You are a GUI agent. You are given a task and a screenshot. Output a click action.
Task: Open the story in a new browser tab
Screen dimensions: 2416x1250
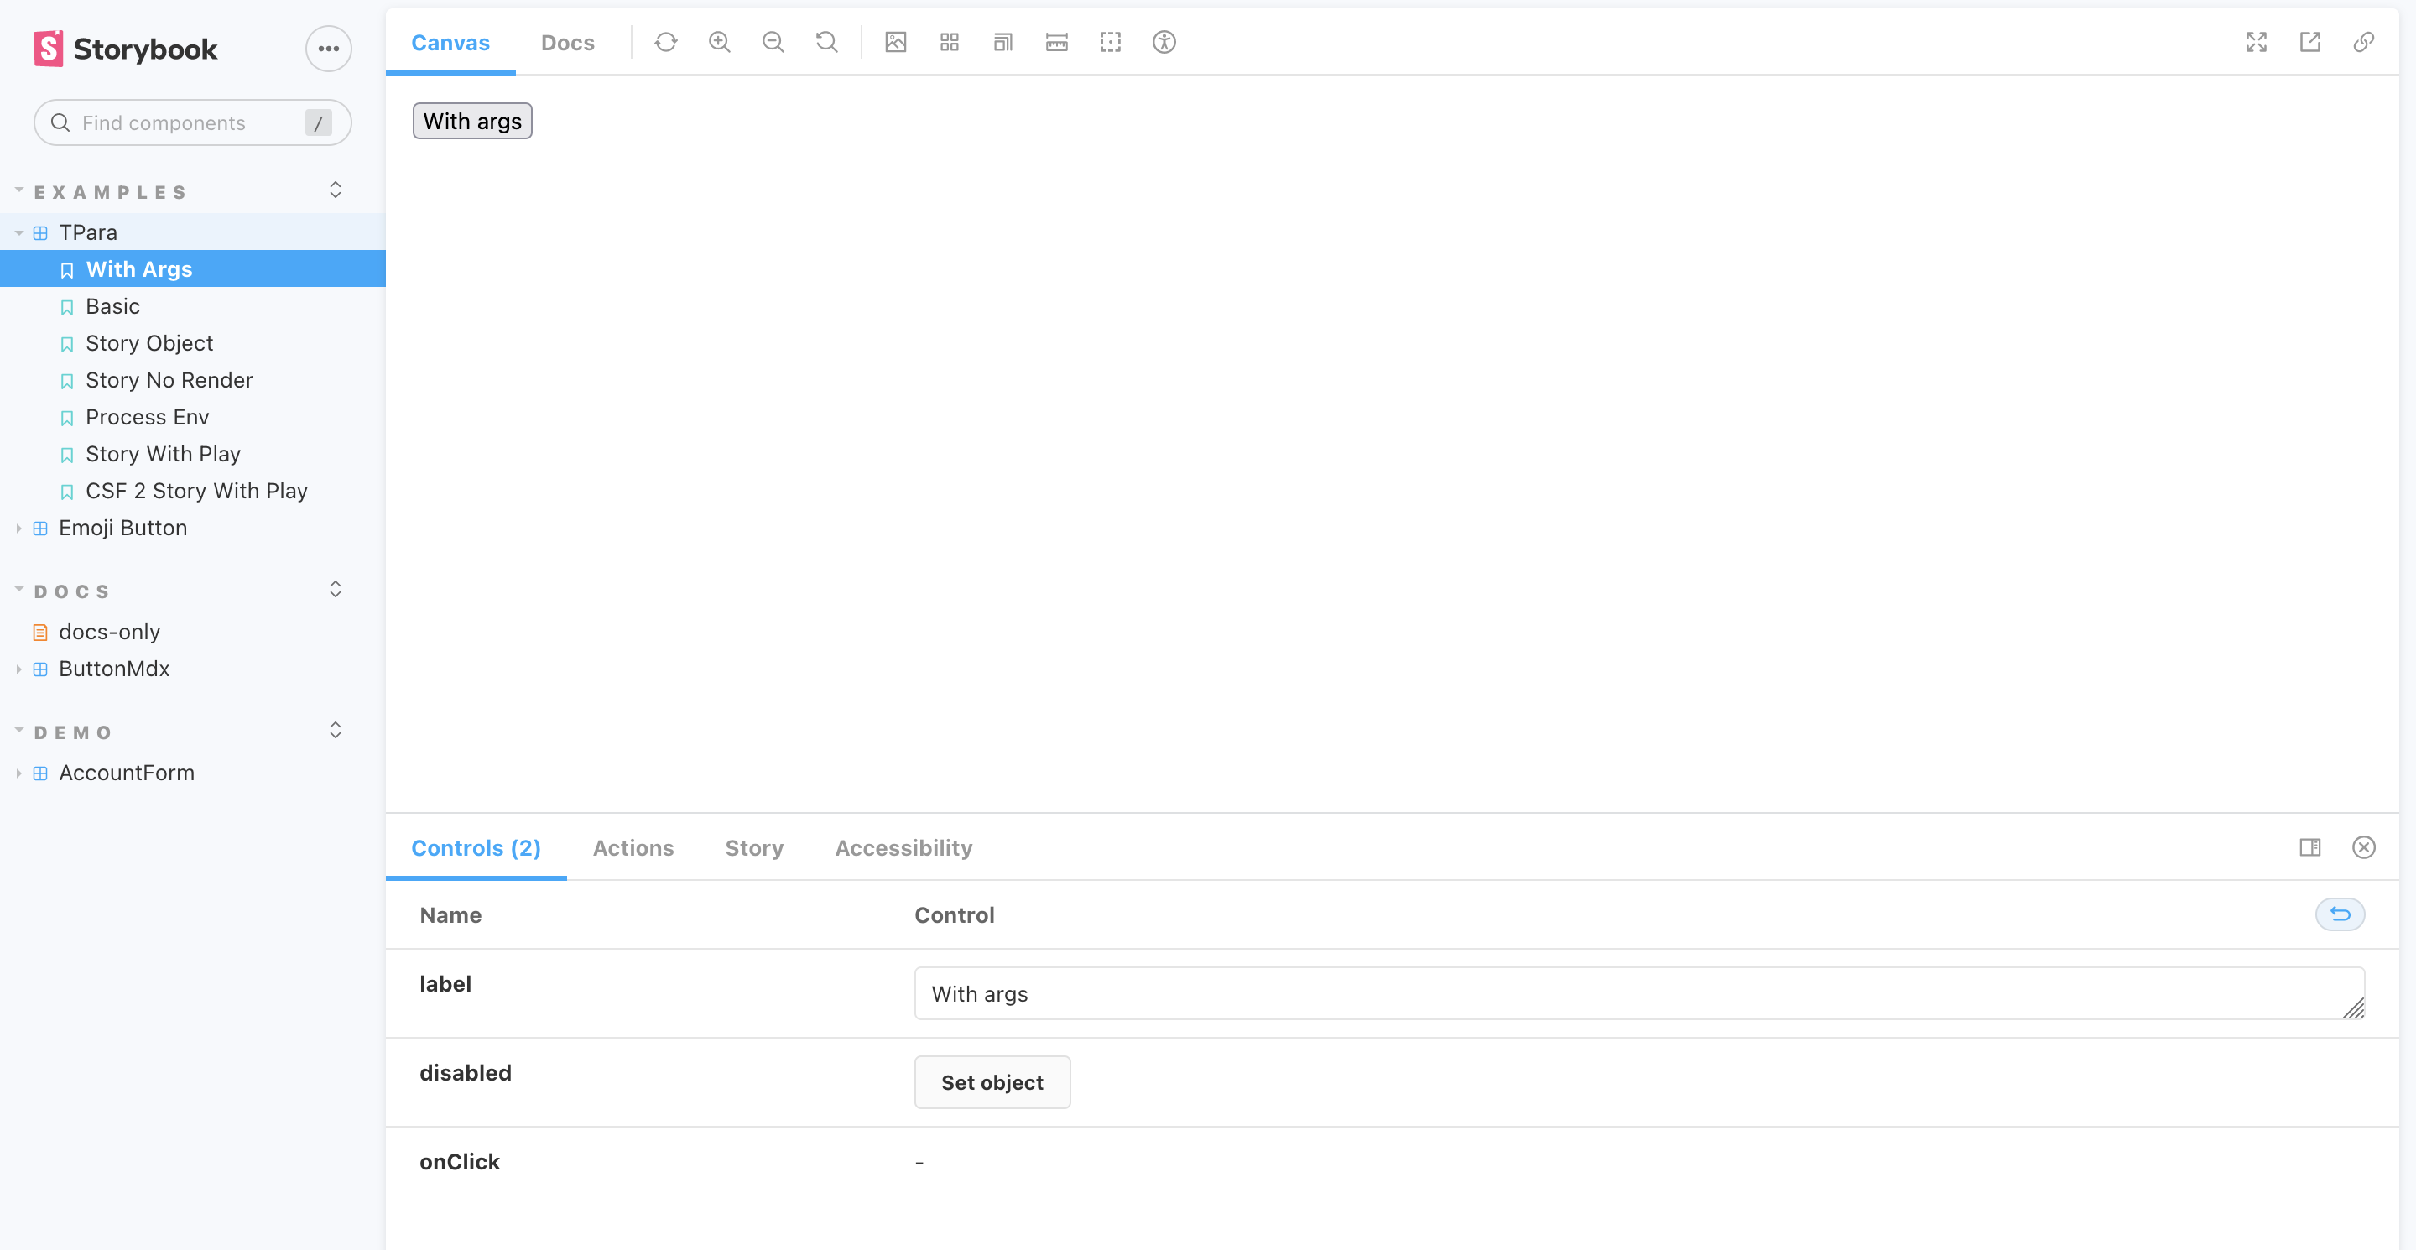[x=2310, y=42]
